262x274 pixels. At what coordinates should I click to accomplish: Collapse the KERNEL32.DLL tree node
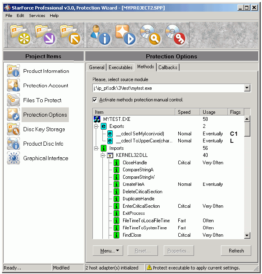(x=103, y=155)
